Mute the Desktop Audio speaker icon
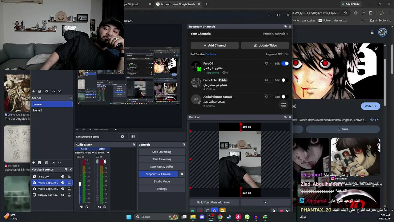Image resolution: width=394 pixels, height=222 pixels. 82,207
